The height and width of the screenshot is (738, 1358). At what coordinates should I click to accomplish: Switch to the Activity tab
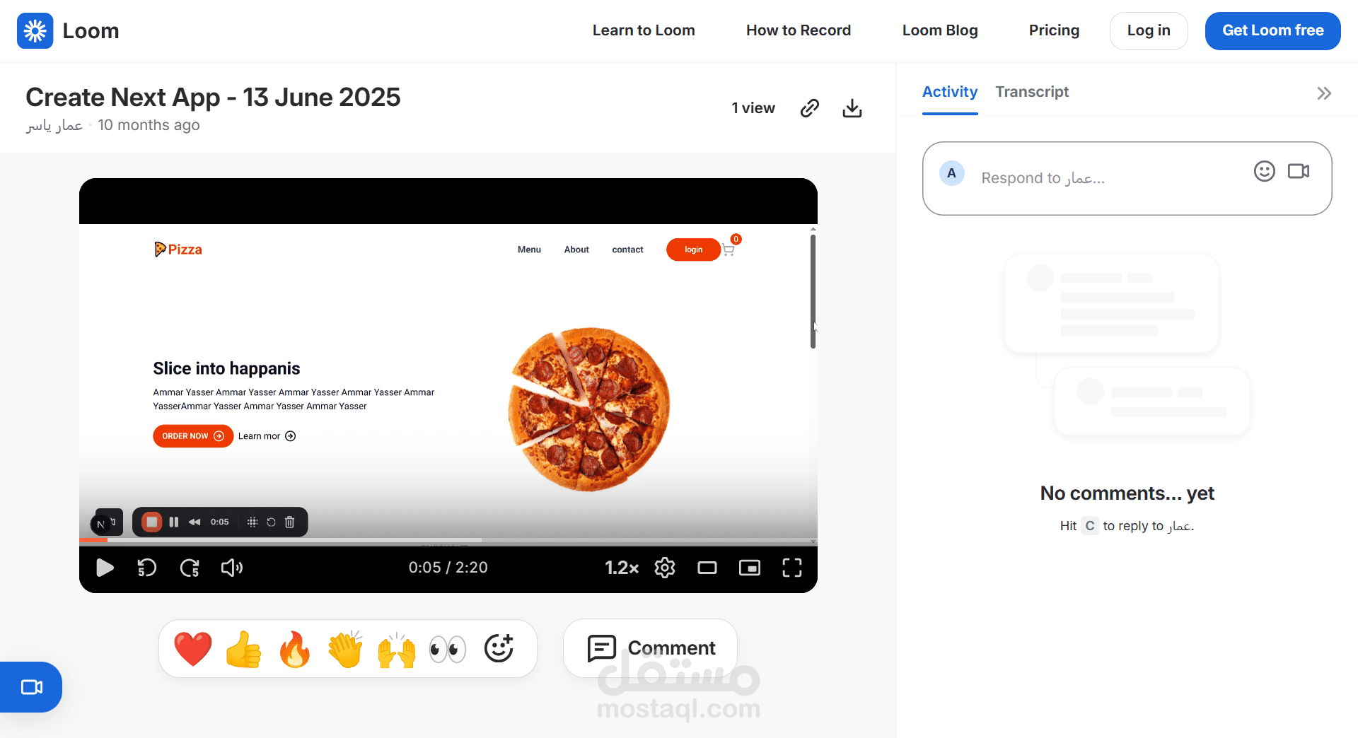tap(950, 92)
